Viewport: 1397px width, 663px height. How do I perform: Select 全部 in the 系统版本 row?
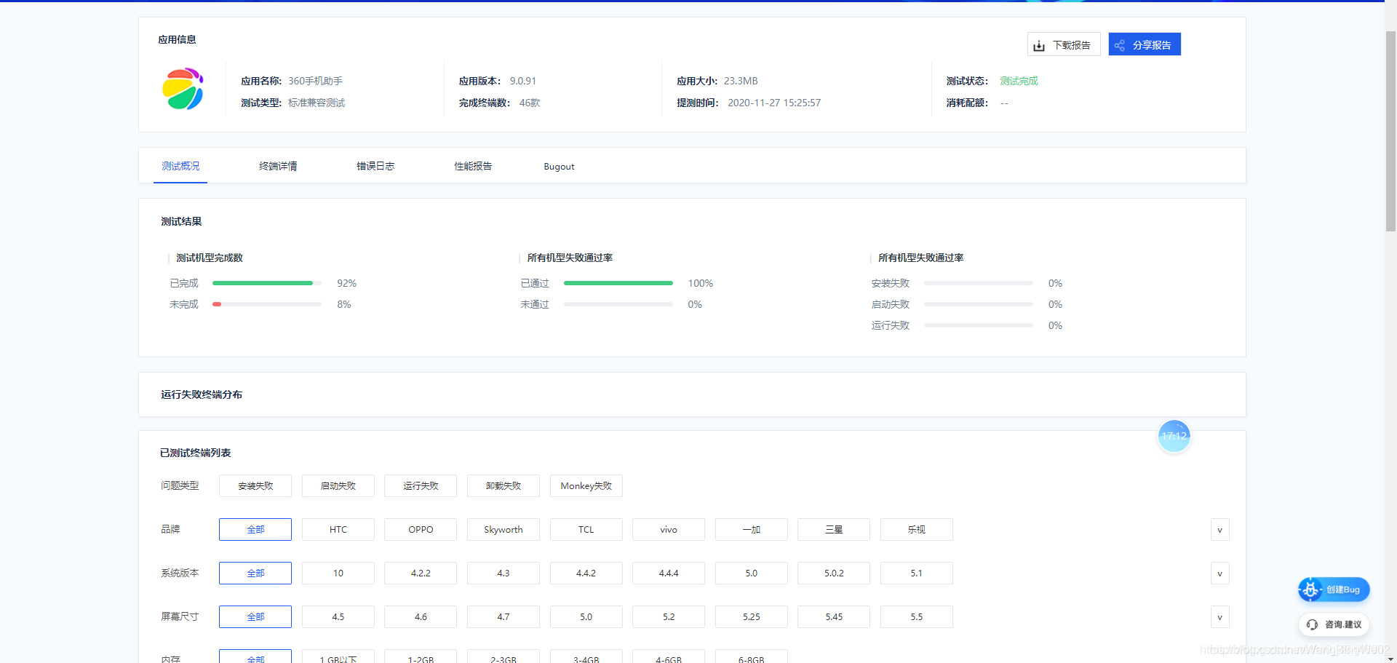coord(255,573)
